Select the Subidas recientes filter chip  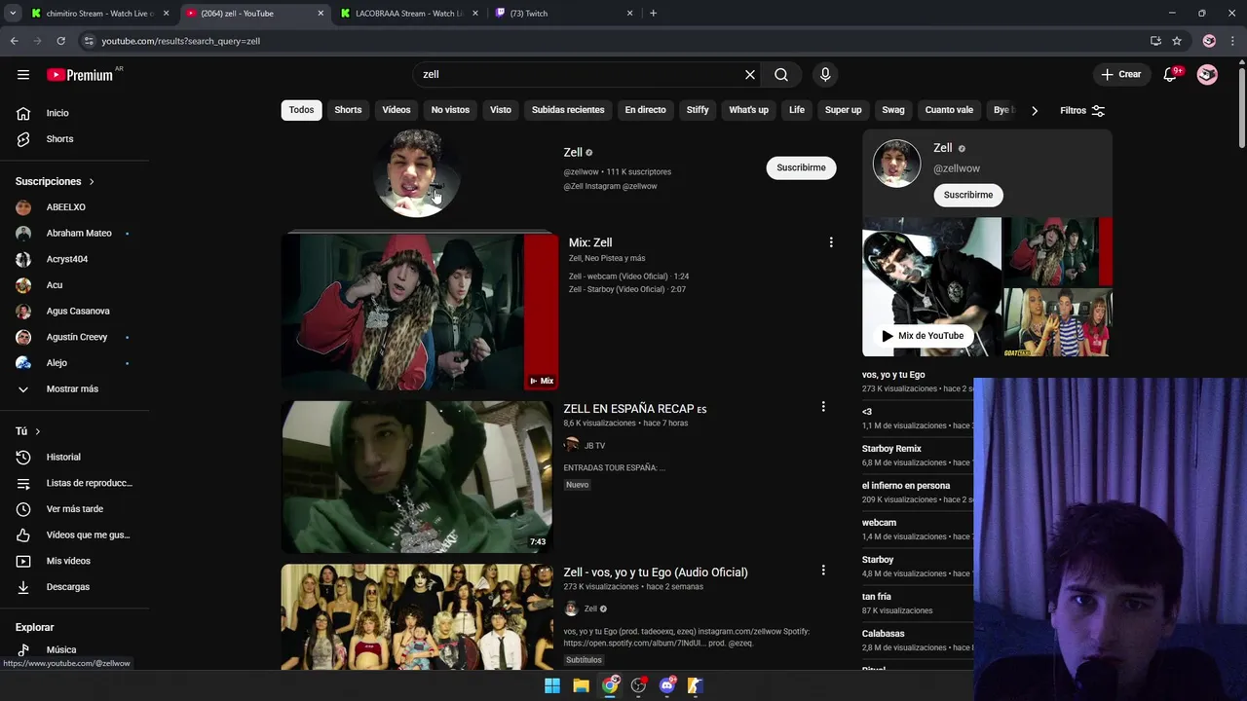pyautogui.click(x=568, y=110)
